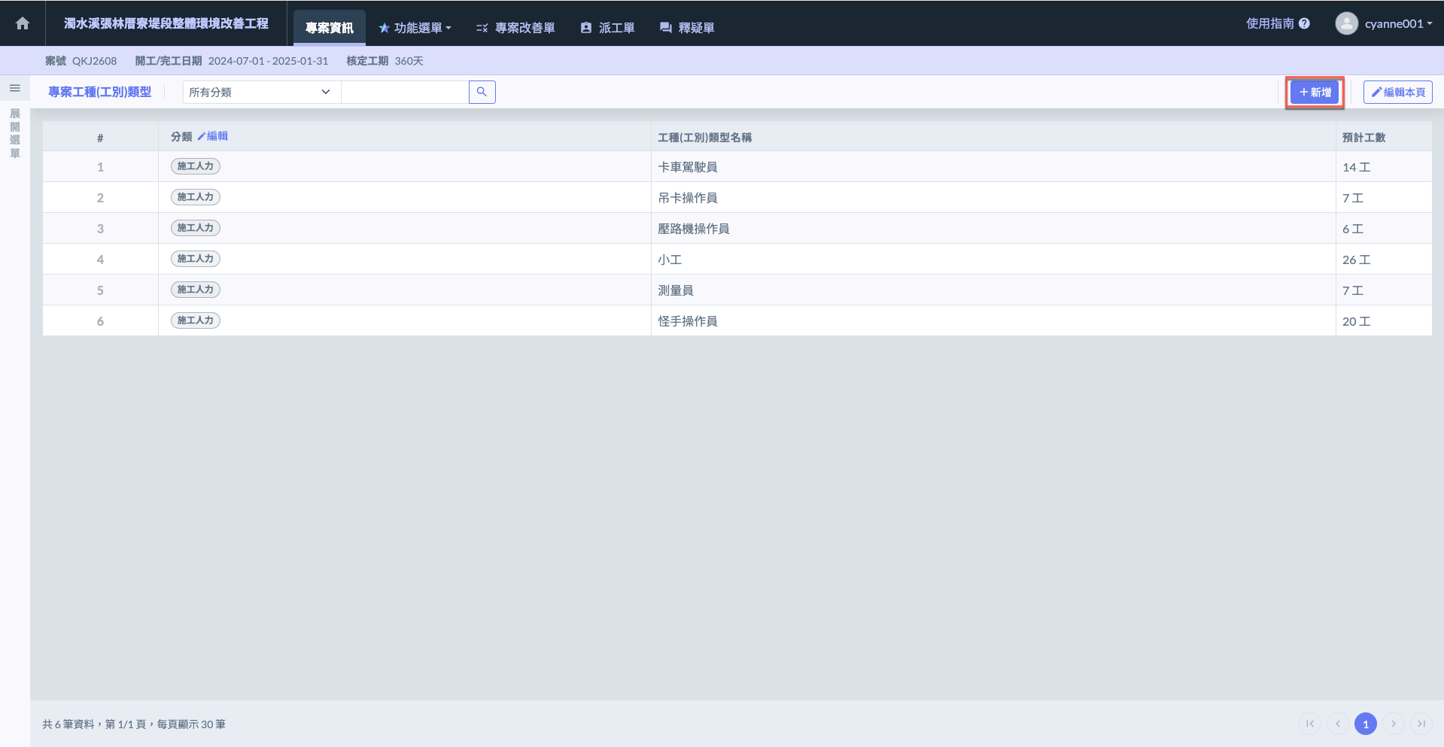Open the 專案改善單 menu item
Screen dimensions: 1444x747
(515, 28)
